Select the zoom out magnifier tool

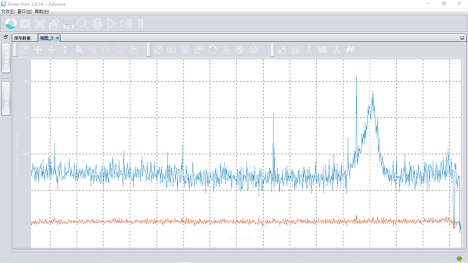coord(106,49)
